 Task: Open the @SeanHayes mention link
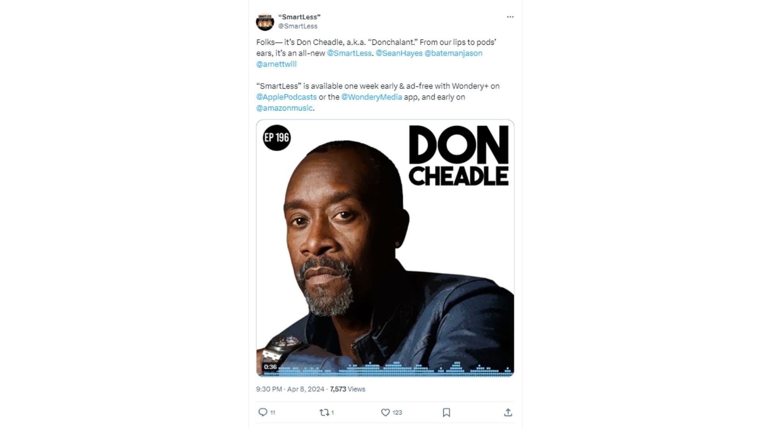click(x=399, y=53)
